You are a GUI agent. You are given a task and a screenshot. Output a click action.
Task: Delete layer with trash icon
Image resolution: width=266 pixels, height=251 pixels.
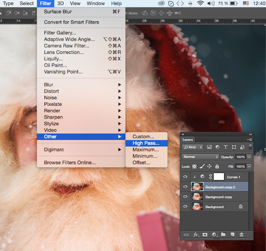(241, 234)
